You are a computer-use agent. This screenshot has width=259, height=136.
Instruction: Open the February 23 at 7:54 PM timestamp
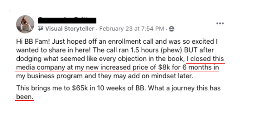pyautogui.click(x=132, y=29)
